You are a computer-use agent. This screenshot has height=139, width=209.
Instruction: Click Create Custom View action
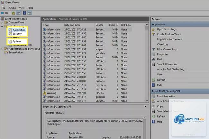[x=169, y=34]
